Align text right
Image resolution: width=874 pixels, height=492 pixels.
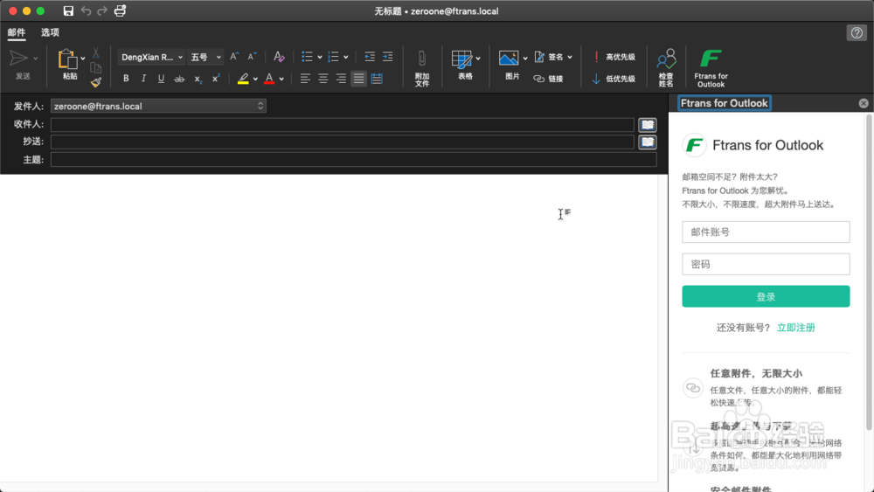[341, 79]
